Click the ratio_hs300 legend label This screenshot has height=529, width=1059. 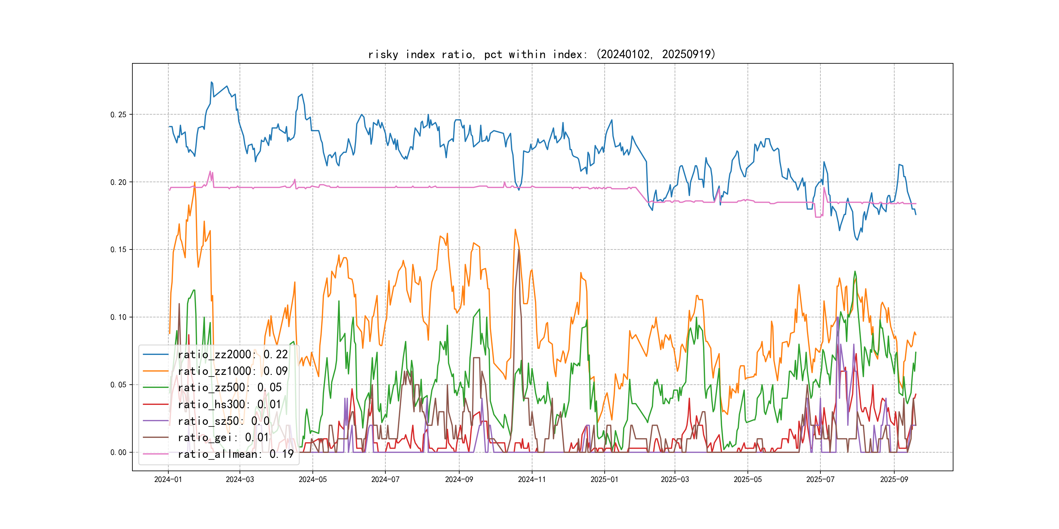229,404
